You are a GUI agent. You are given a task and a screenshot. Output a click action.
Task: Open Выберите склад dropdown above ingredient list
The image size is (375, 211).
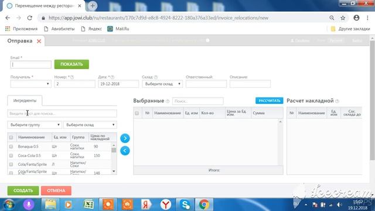(x=90, y=125)
